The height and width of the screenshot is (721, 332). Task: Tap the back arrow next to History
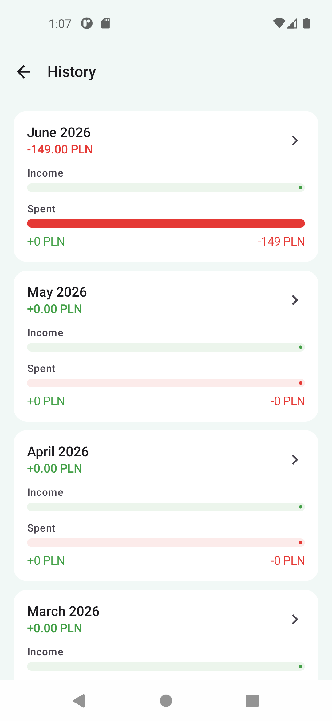(x=24, y=72)
